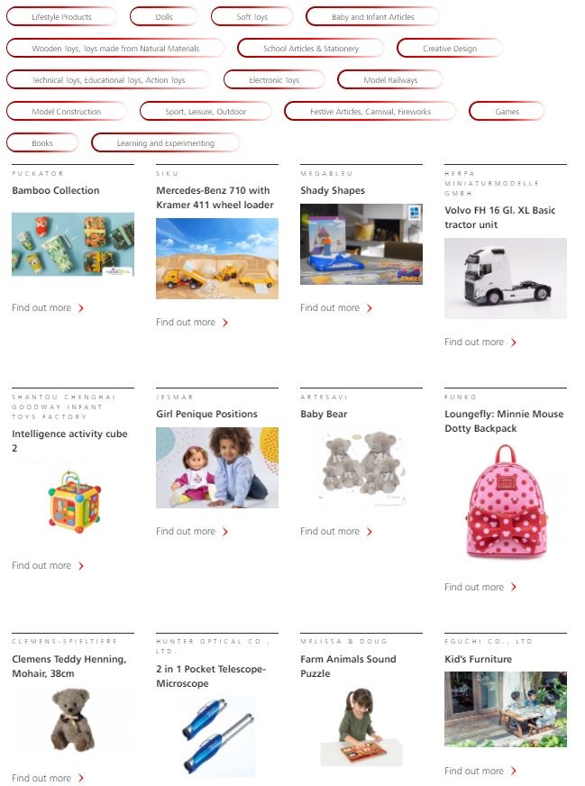Select the Games category filter
585x786 pixels.
coord(507,111)
